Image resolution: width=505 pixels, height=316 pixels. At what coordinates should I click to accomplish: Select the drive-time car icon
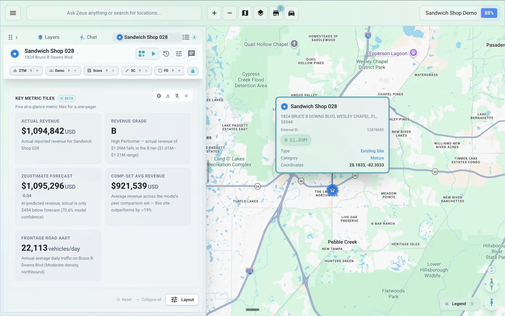(x=291, y=13)
